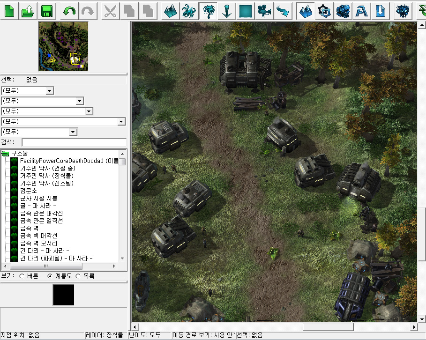426x340 pixels.
Task: Select the 금속 벽 entry
Action: (30, 228)
